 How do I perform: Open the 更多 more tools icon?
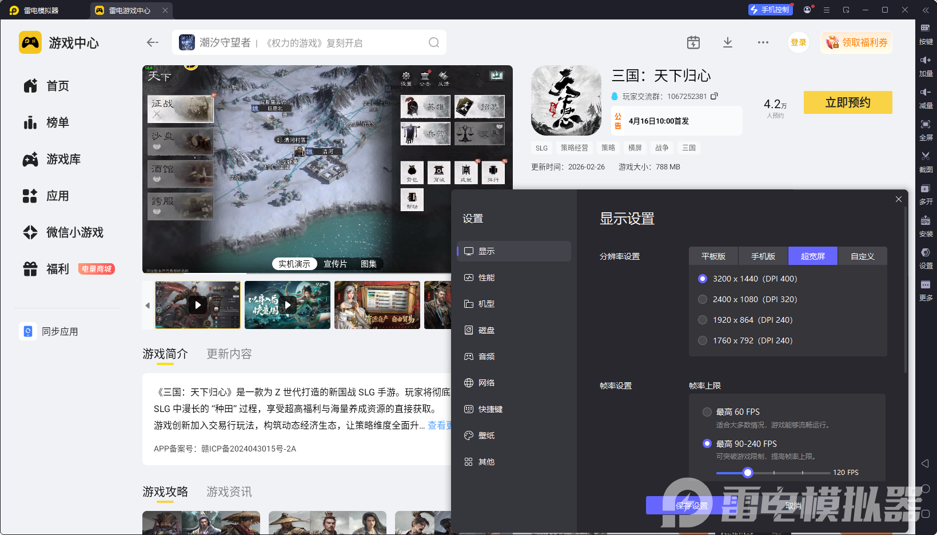tap(926, 284)
